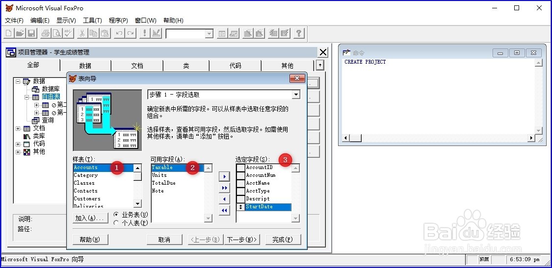Viewport: 552px width, 268px height.
Task: Click the Save toolbar icon
Action: pyautogui.click(x=31, y=33)
